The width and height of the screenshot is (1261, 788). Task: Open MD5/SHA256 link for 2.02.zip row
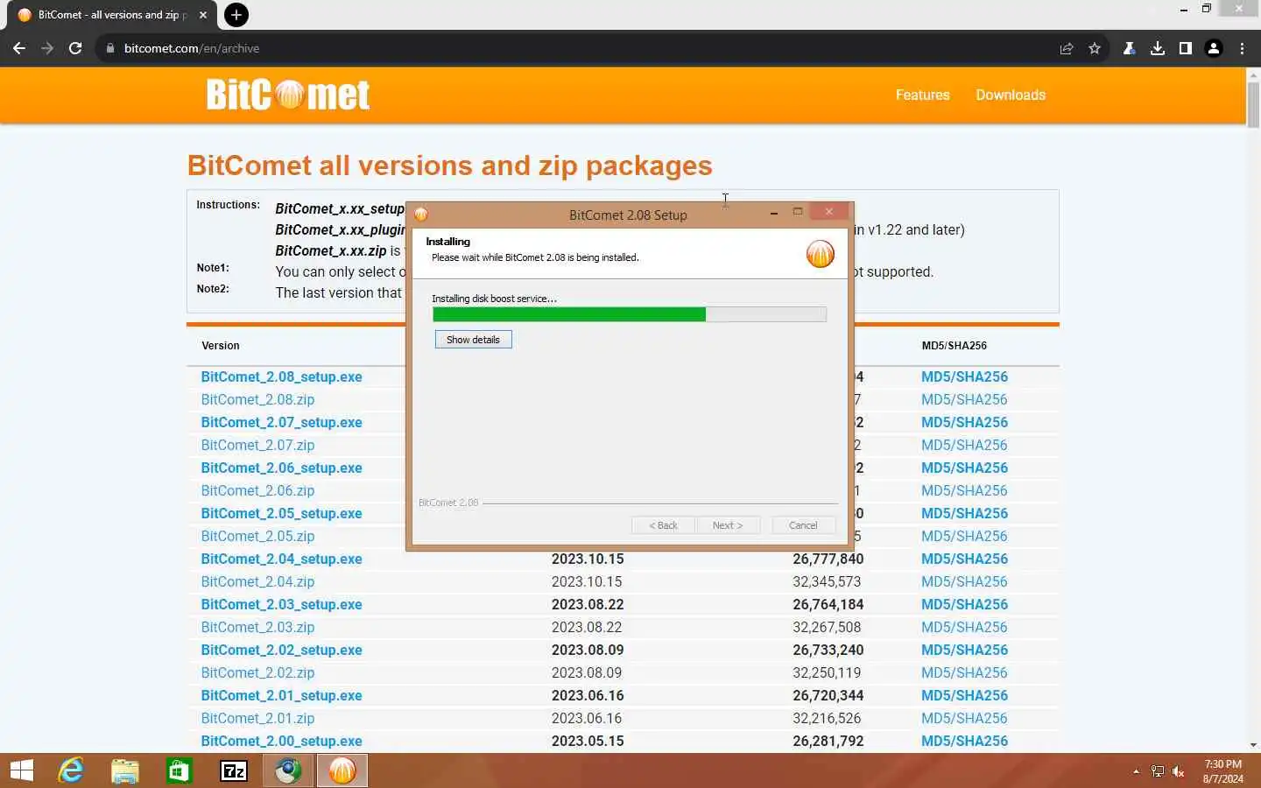pos(964,672)
